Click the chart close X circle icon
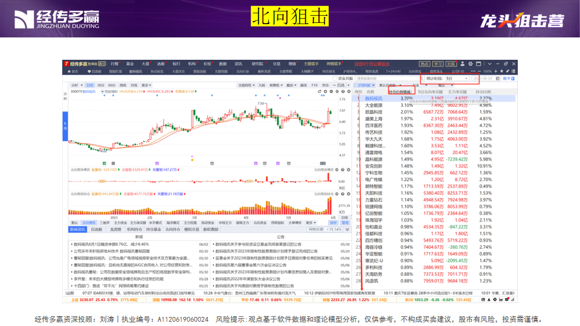Viewport: 580px width, 326px height. point(349,91)
